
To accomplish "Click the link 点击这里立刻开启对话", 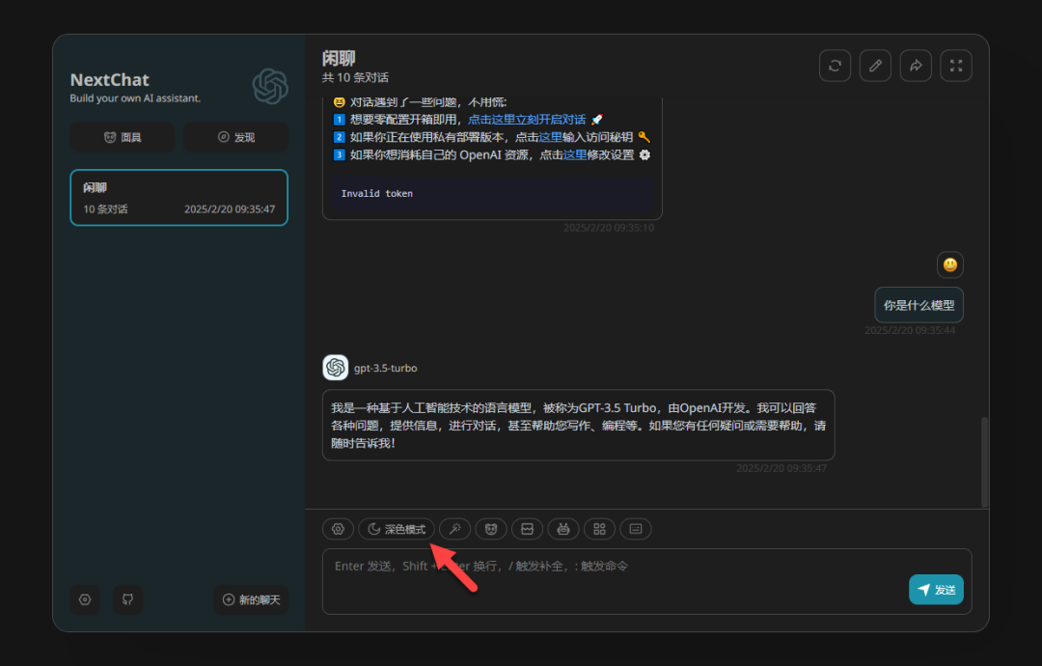I will [x=527, y=120].
